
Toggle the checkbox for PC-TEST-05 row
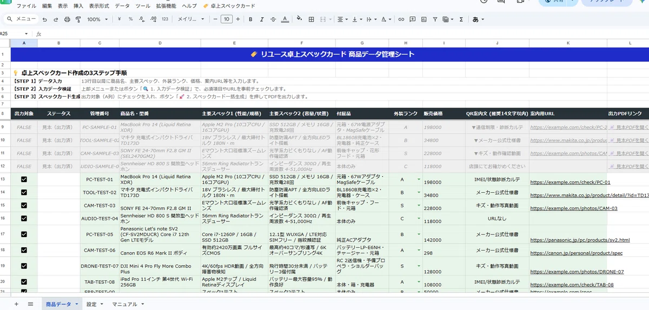(x=24, y=234)
